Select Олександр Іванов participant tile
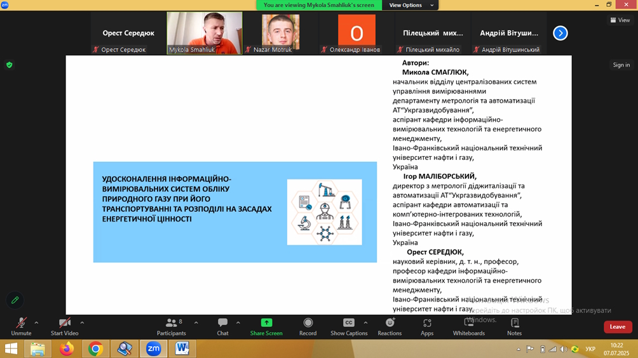Image resolution: width=638 pixels, height=358 pixels. click(356, 33)
